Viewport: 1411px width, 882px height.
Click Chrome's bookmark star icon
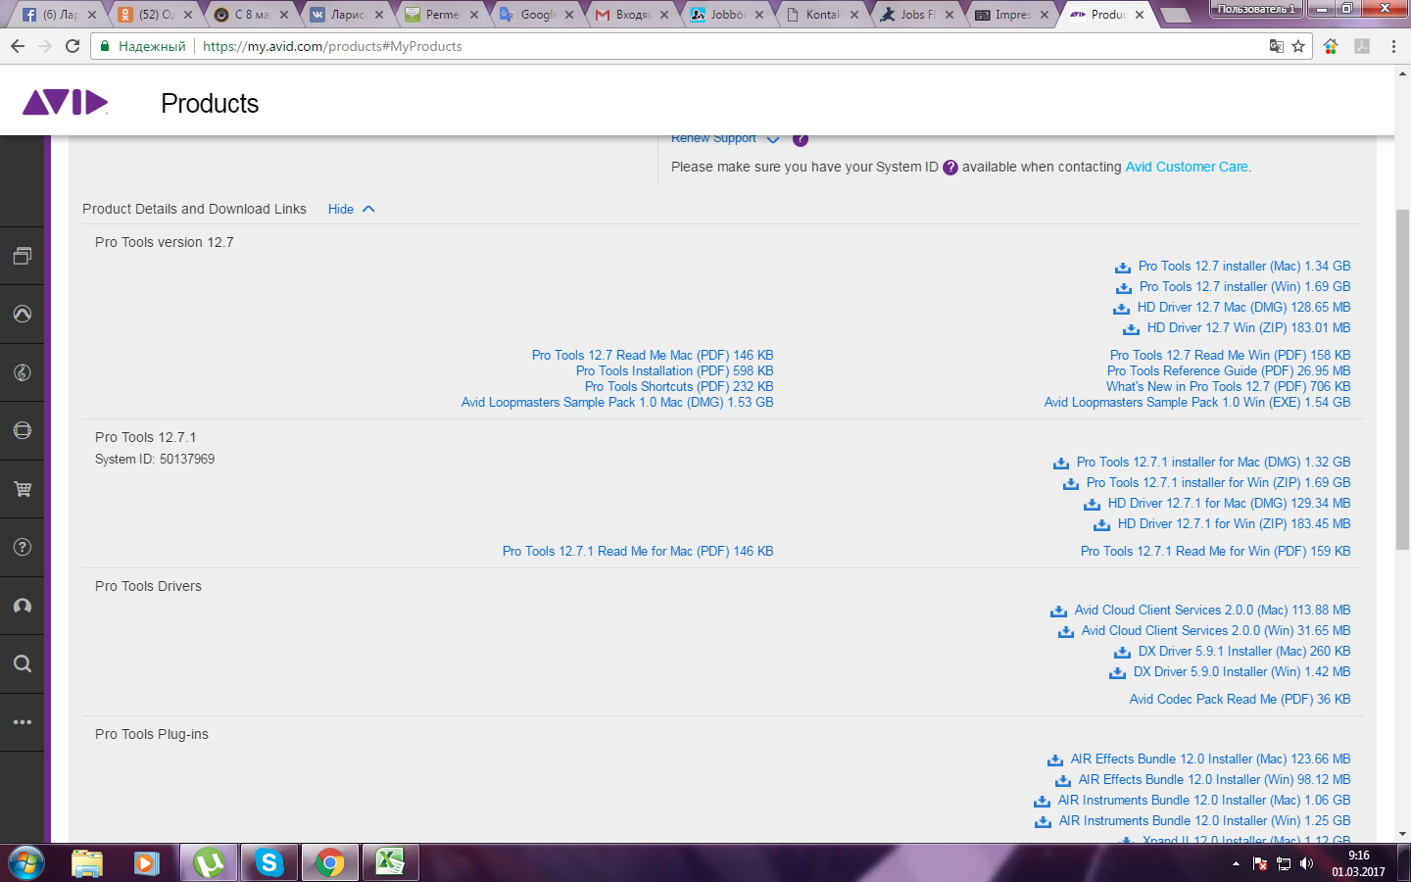[1298, 46]
